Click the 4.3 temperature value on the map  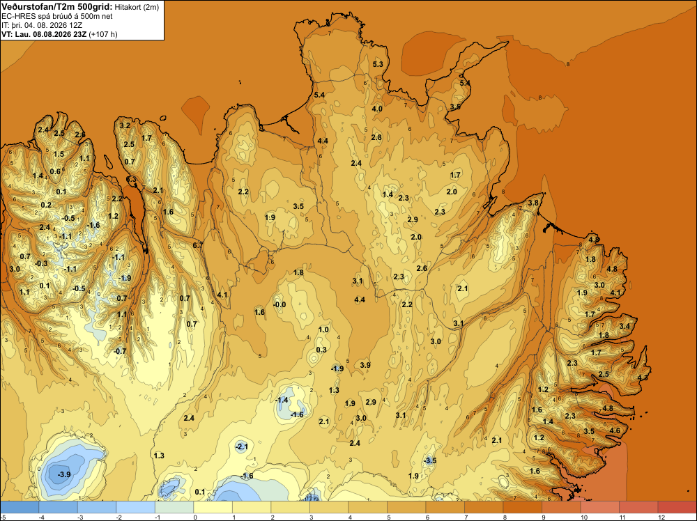pos(643,378)
